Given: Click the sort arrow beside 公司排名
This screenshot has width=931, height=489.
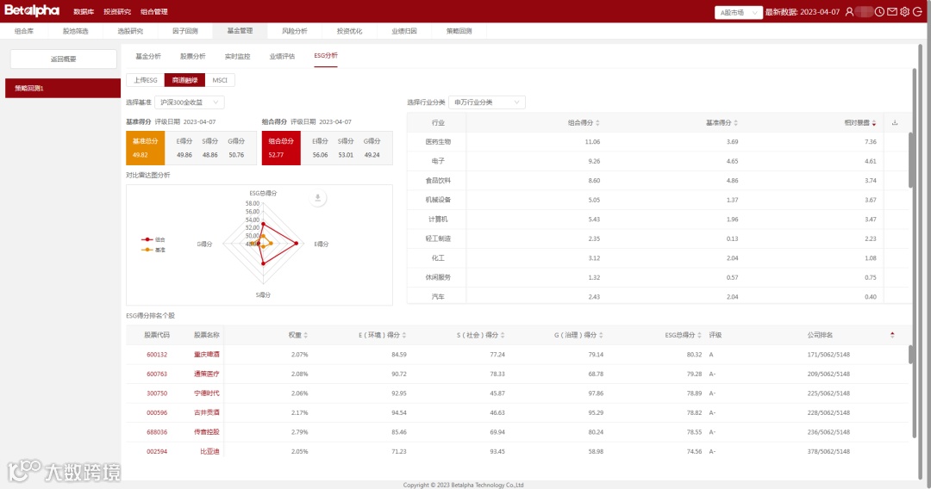Looking at the screenshot, I should click(x=892, y=336).
